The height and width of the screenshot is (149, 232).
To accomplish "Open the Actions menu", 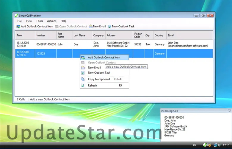I will [52, 21].
